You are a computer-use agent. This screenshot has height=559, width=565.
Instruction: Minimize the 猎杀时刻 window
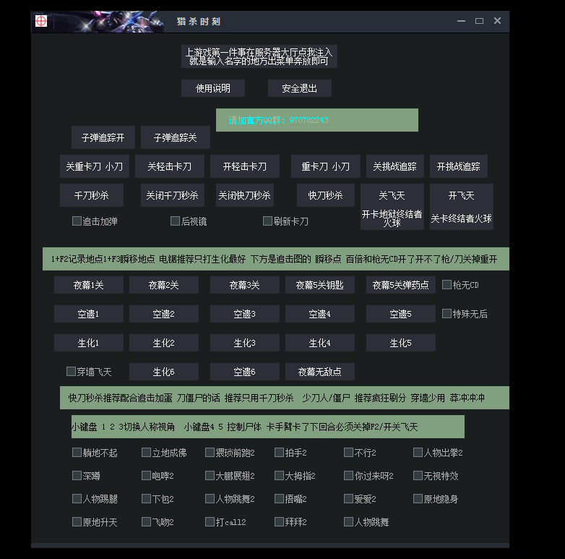tap(461, 21)
